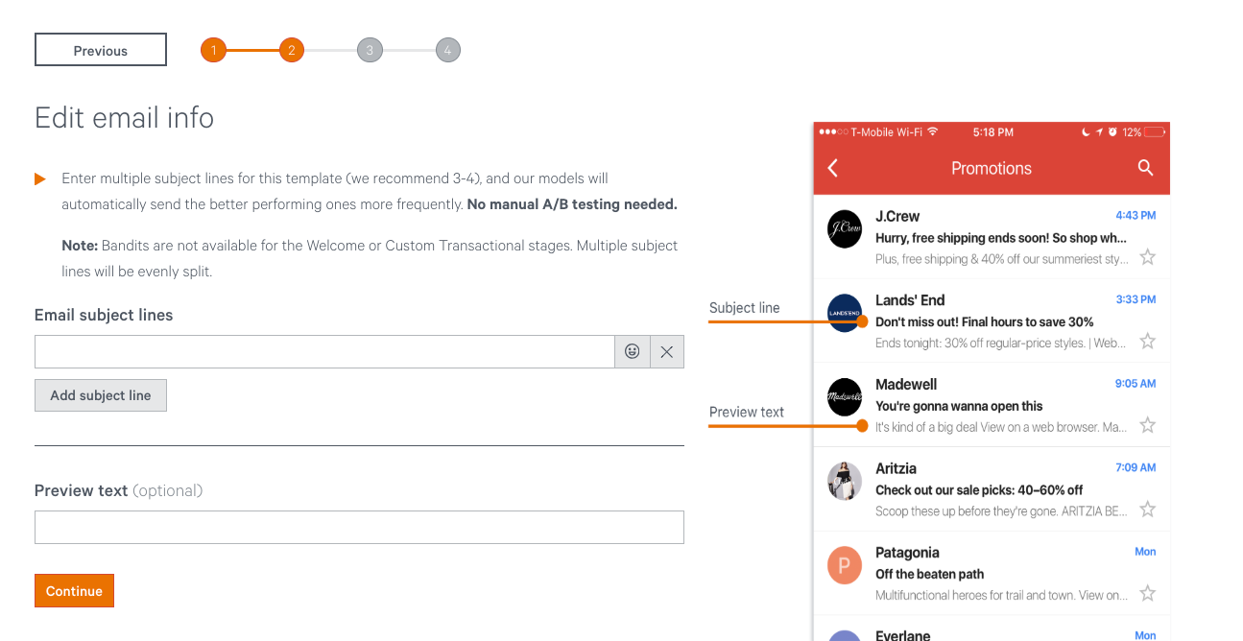Star the J.Crew email
The image size is (1243, 641).
tap(1147, 257)
